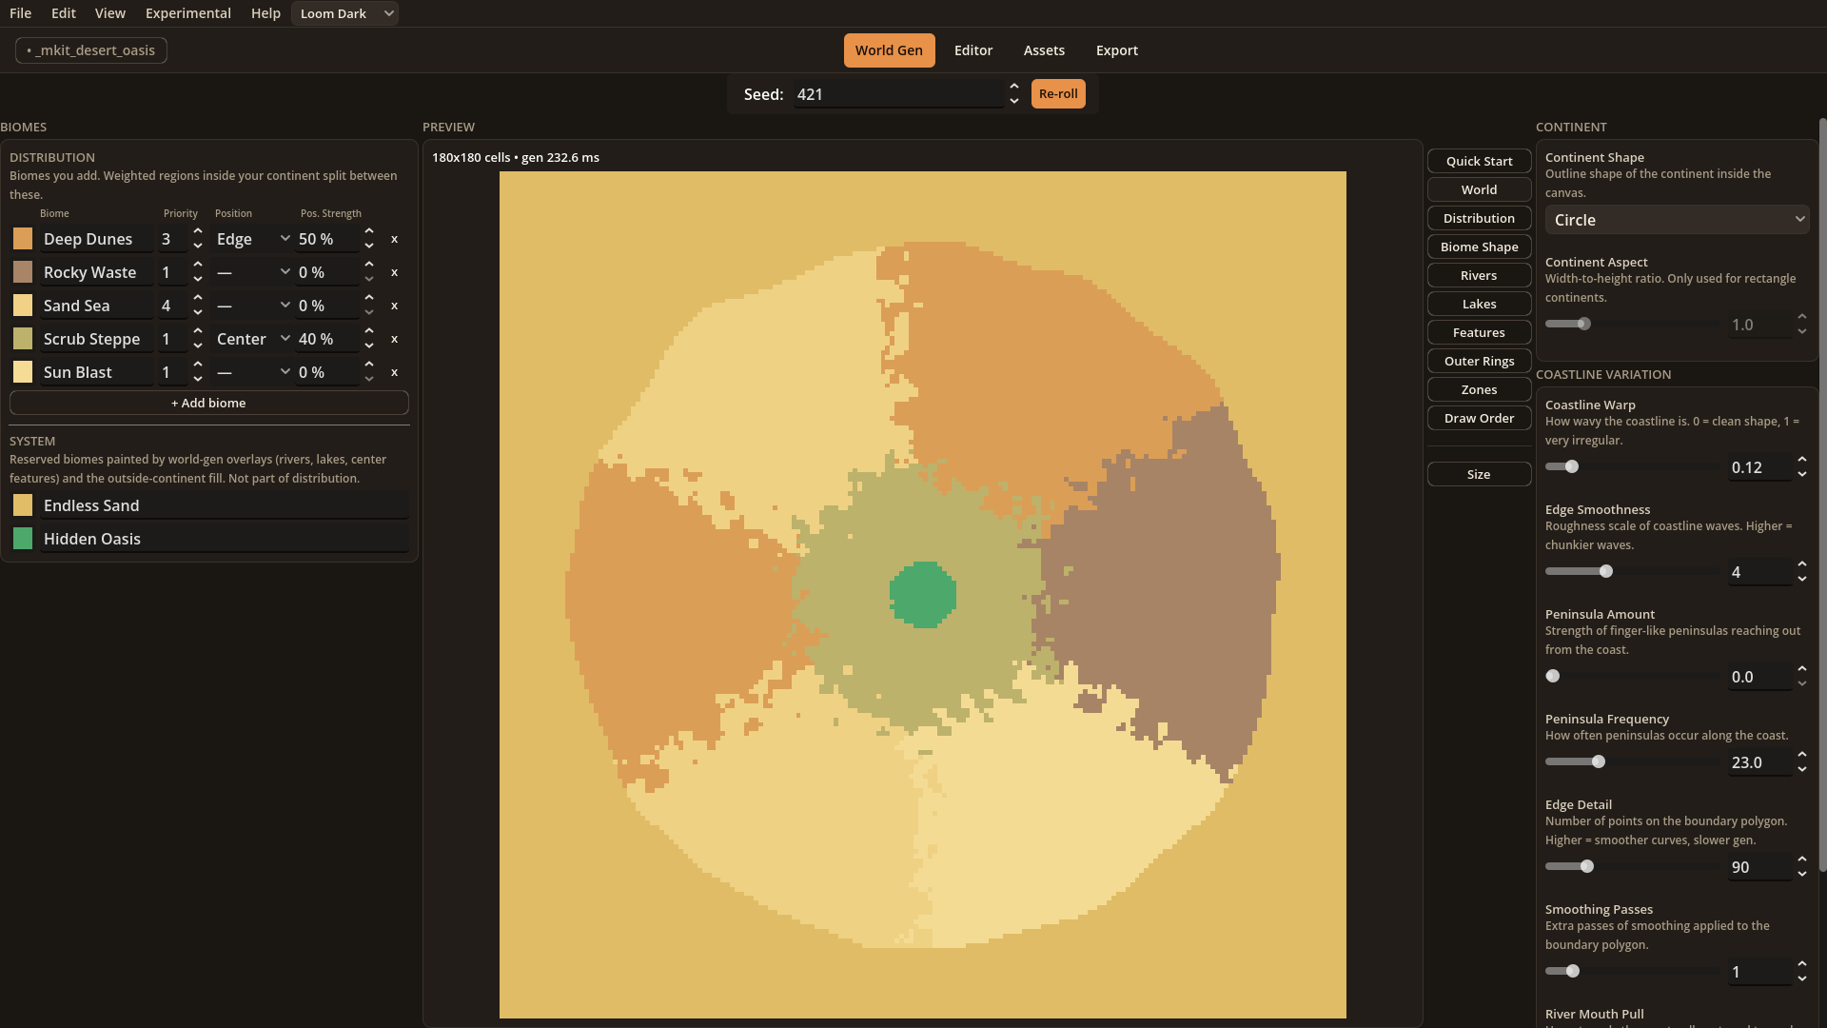
Task: Click the green oasis in the preview map
Action: (x=922, y=594)
